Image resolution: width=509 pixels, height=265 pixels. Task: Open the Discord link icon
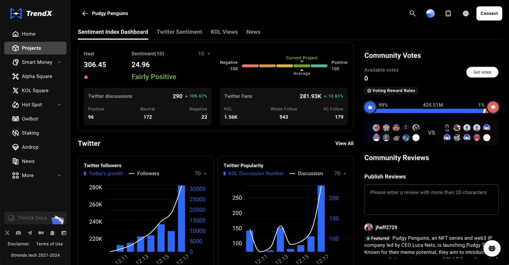[x=18, y=233]
